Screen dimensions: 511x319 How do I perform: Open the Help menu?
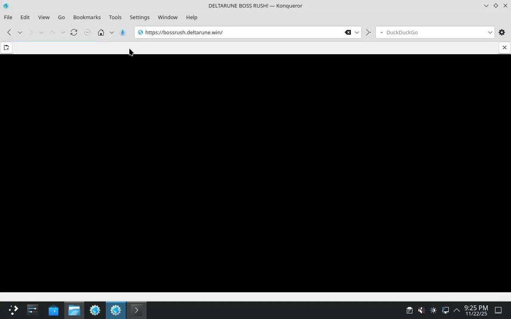(192, 17)
